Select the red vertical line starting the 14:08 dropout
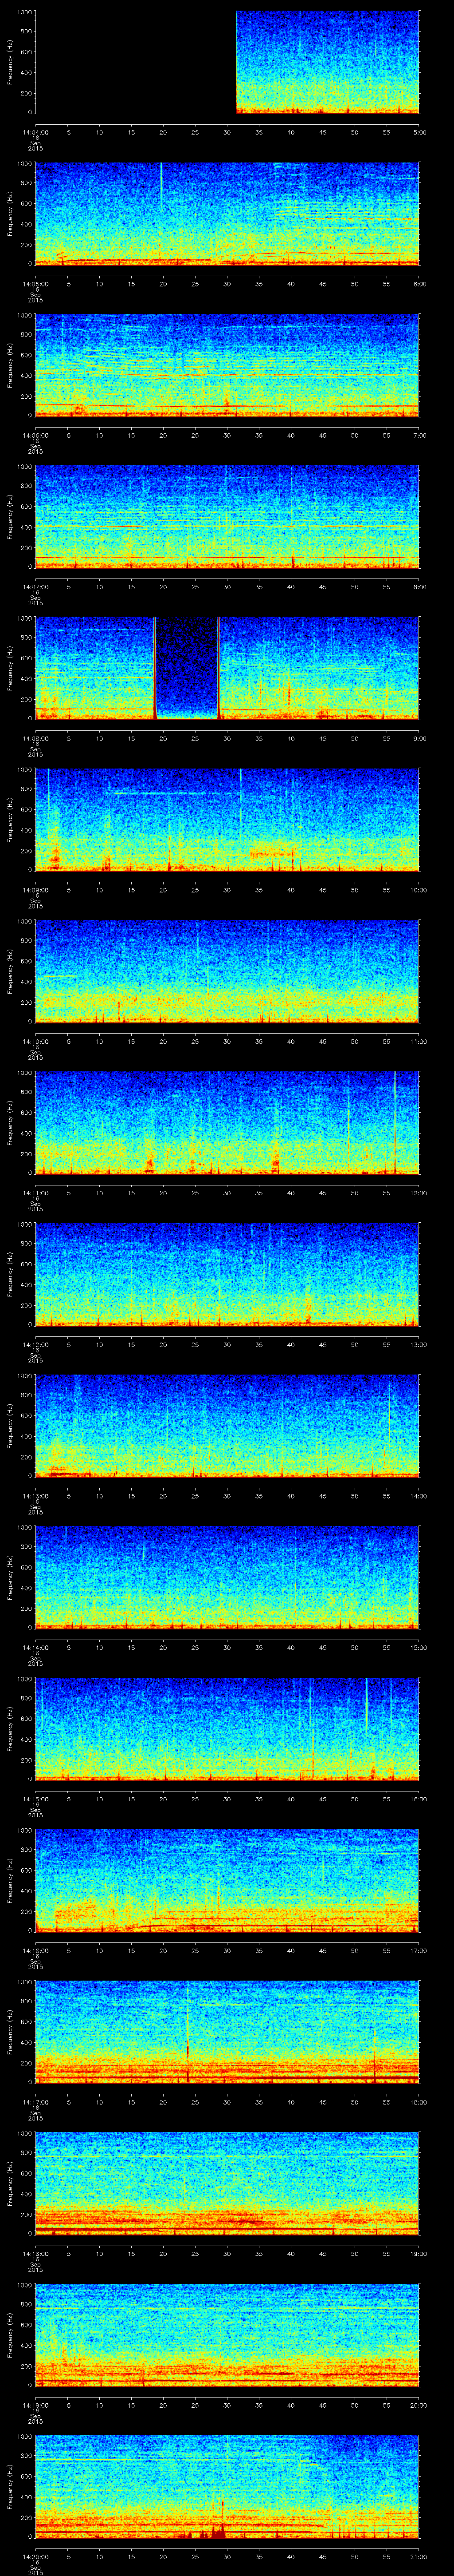 [155, 667]
